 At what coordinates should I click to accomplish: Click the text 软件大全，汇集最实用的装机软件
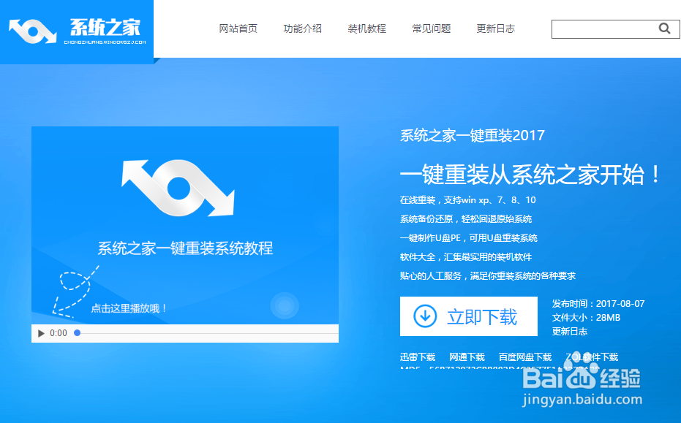[x=465, y=257]
